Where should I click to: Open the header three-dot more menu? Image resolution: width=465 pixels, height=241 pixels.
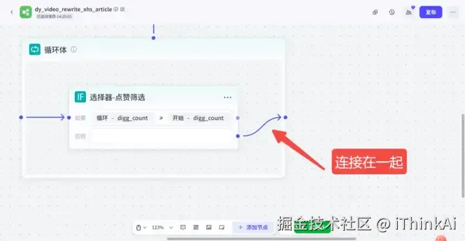coord(453,12)
